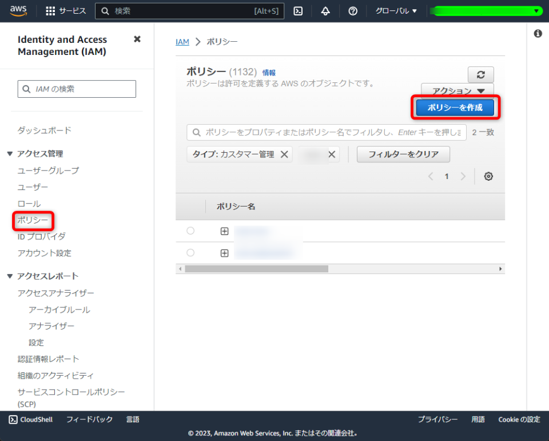Open CloudShell from the top navigation bar
The width and height of the screenshot is (549, 441).
(298, 10)
